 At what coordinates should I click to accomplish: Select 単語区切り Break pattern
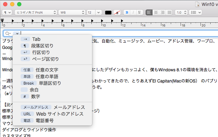52,83
